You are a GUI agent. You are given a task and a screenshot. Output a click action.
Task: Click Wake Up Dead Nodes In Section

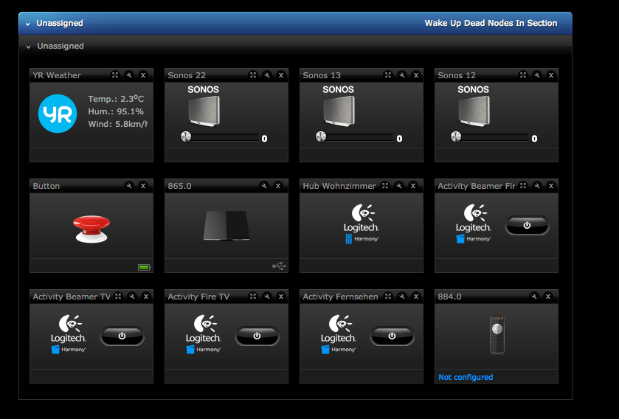point(491,24)
